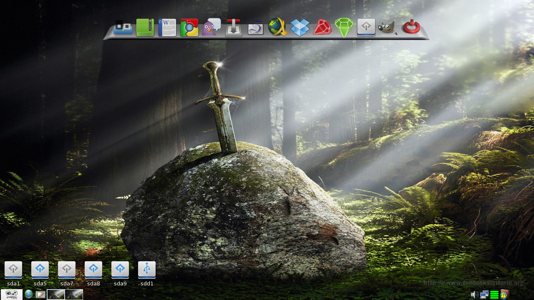Open Pidgin messenger in the dock
The height and width of the screenshot is (300, 534).
tap(211, 27)
